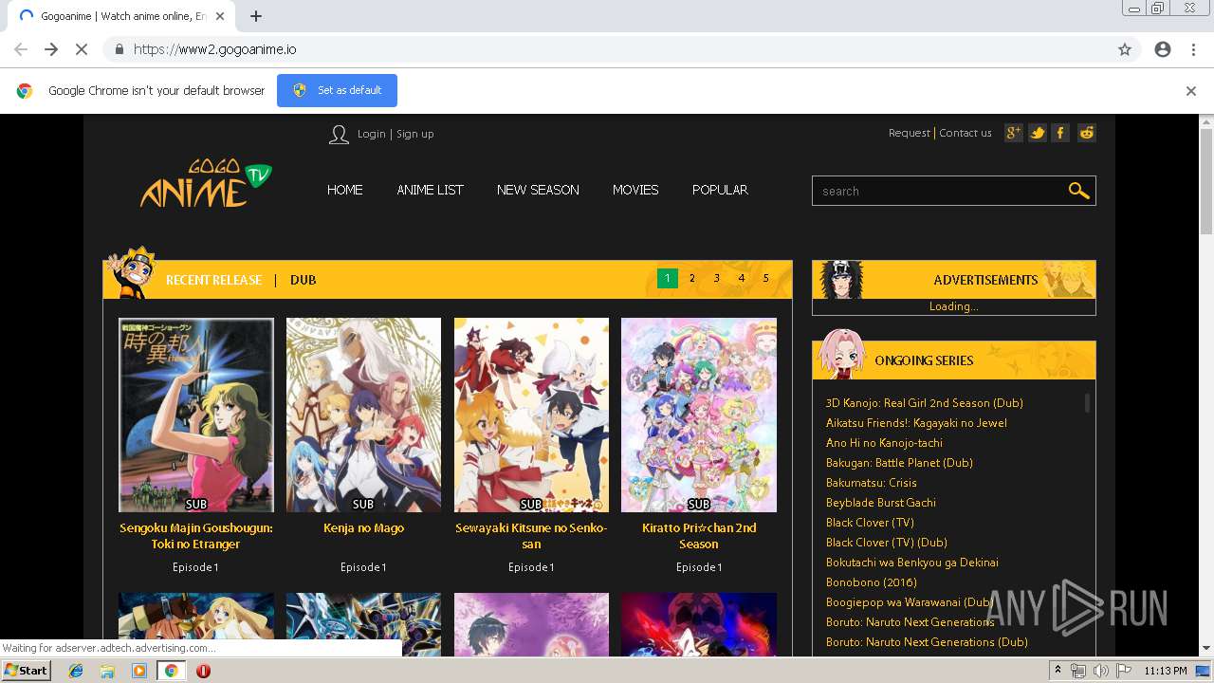Click Set as default button
The image size is (1214, 683).
337,90
